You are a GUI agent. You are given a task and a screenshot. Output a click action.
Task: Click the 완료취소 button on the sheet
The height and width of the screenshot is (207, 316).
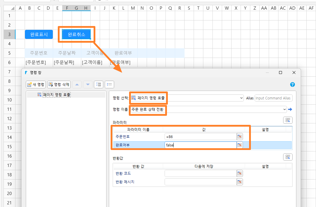click(76, 34)
